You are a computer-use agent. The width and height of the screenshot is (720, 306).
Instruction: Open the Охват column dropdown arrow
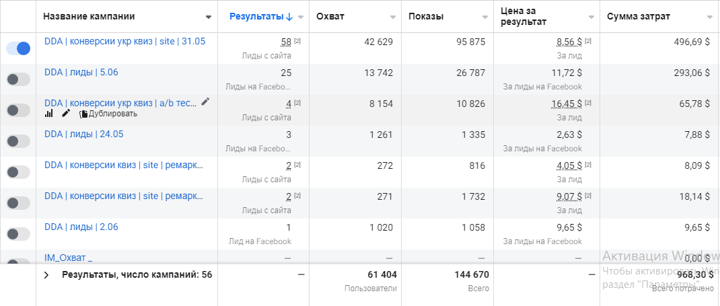pos(392,17)
